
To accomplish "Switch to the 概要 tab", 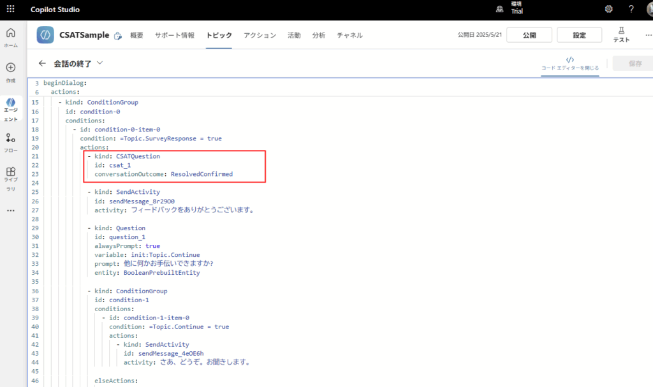I will pyautogui.click(x=136, y=36).
